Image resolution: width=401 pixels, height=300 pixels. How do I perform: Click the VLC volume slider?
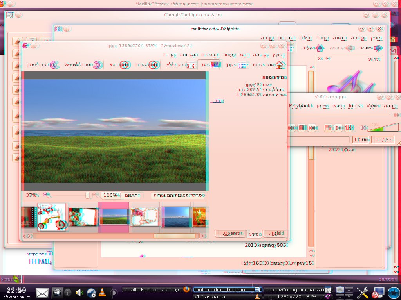384,127
